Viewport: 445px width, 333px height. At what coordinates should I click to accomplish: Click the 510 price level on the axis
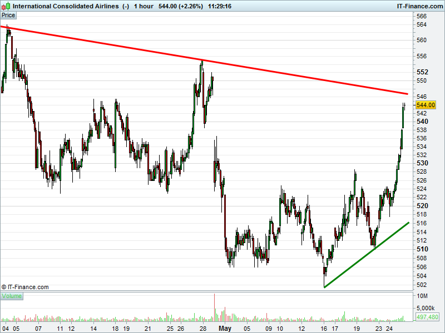(x=422, y=249)
